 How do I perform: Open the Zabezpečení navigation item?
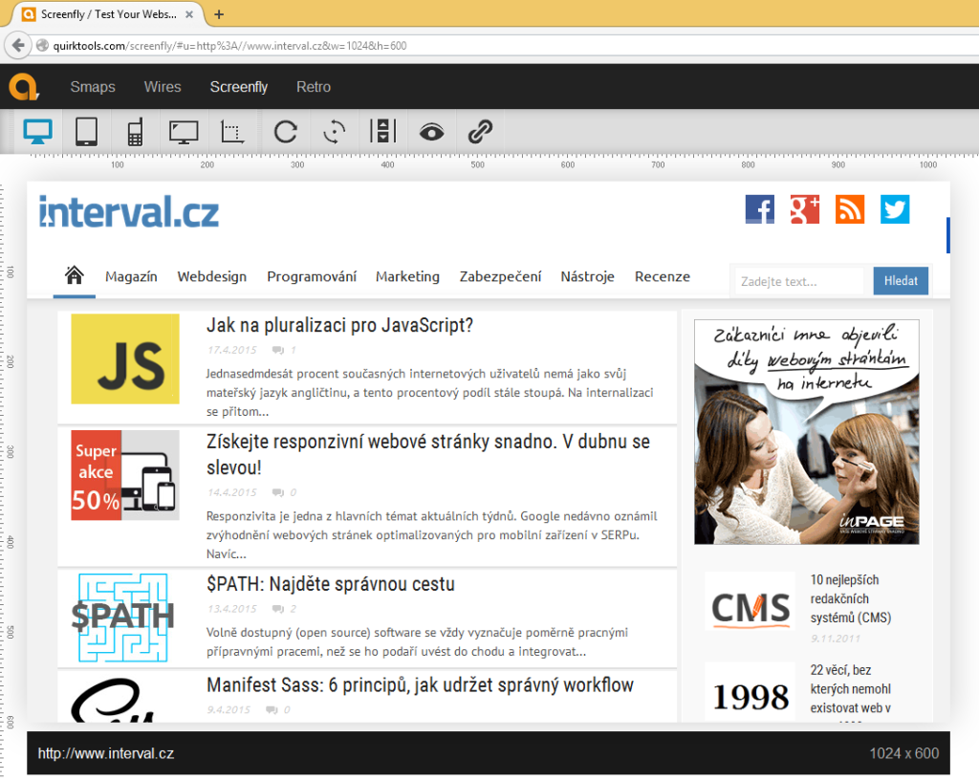pos(500,276)
